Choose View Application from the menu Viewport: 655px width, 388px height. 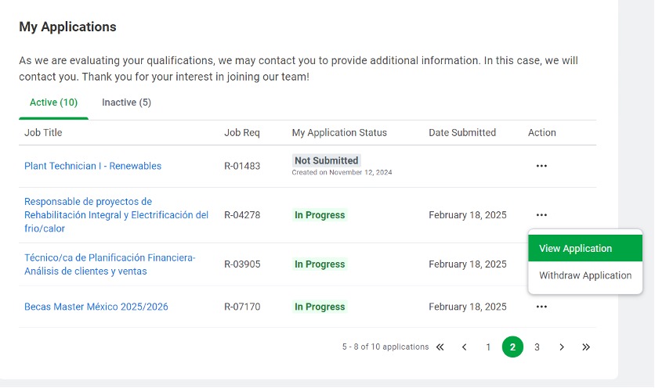point(584,248)
